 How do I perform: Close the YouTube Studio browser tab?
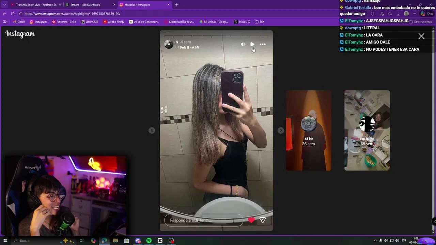[x=60, y=5]
